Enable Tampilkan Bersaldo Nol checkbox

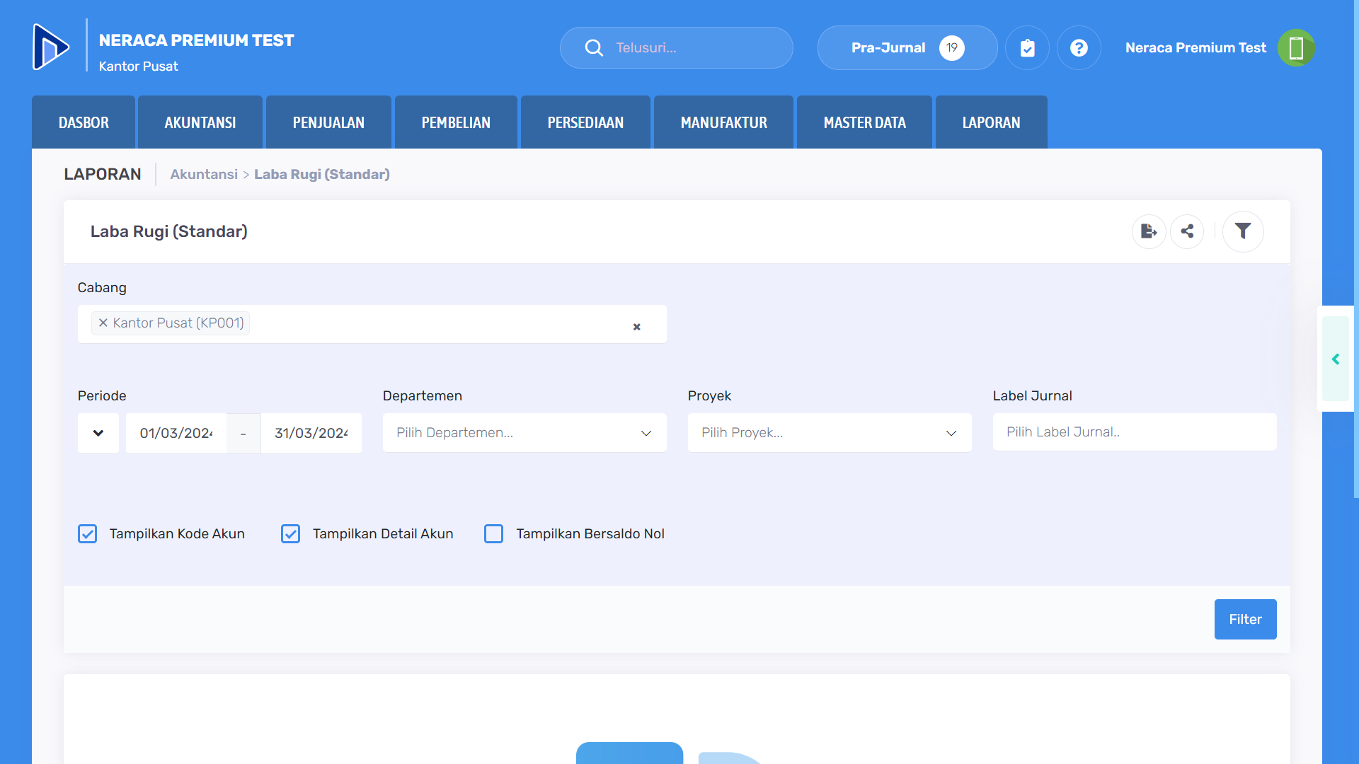(493, 533)
